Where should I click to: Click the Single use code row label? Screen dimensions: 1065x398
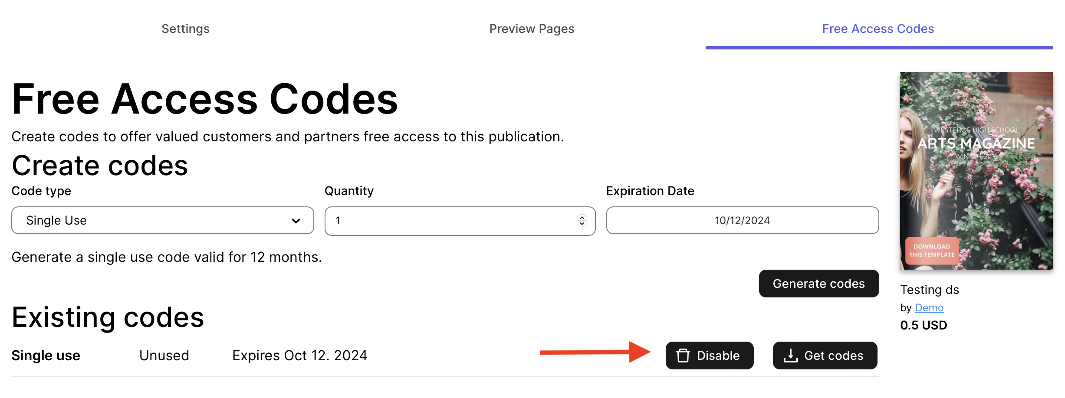click(x=46, y=356)
